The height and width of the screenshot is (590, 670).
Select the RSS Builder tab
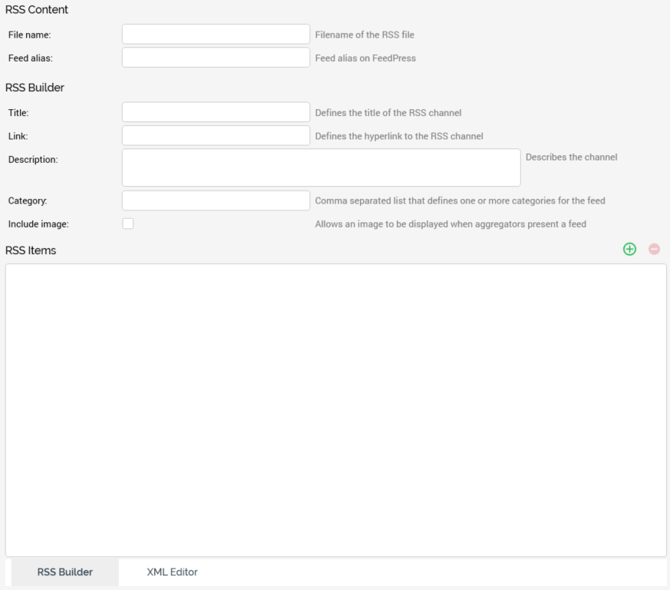point(65,572)
